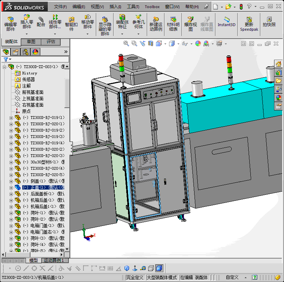Image resolution: width=284 pixels, height=282 pixels.
Task: Select the 前视基准面 plane in tree
Action: 33,92
